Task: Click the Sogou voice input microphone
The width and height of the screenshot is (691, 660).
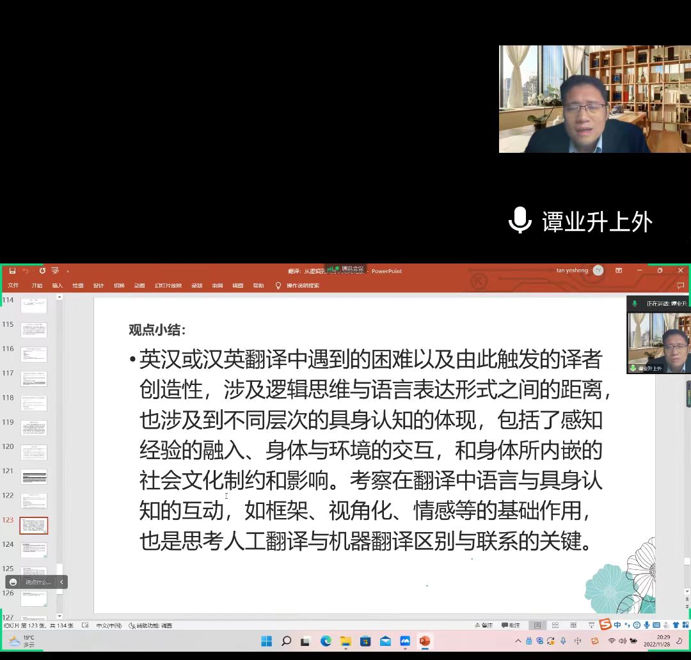Action: 647,625
